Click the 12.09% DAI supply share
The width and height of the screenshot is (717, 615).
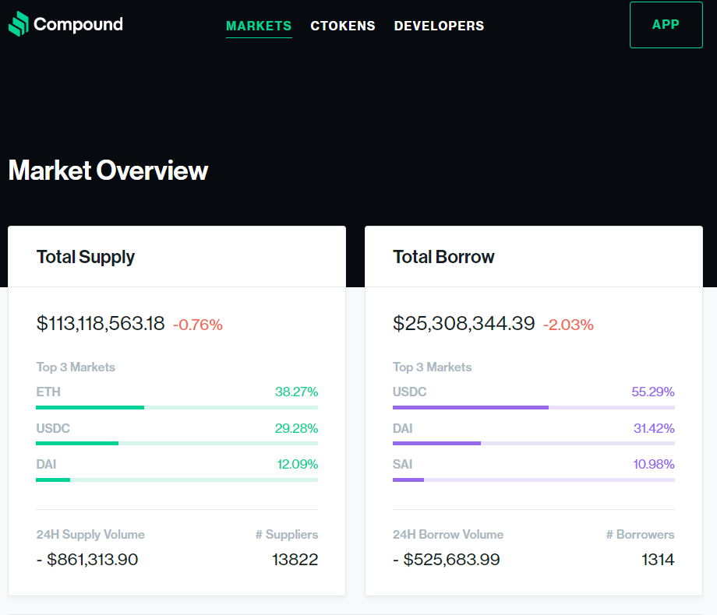(x=298, y=465)
